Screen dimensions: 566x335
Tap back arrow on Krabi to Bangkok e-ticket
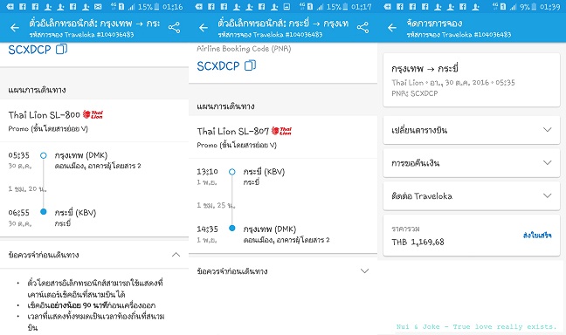click(204, 27)
